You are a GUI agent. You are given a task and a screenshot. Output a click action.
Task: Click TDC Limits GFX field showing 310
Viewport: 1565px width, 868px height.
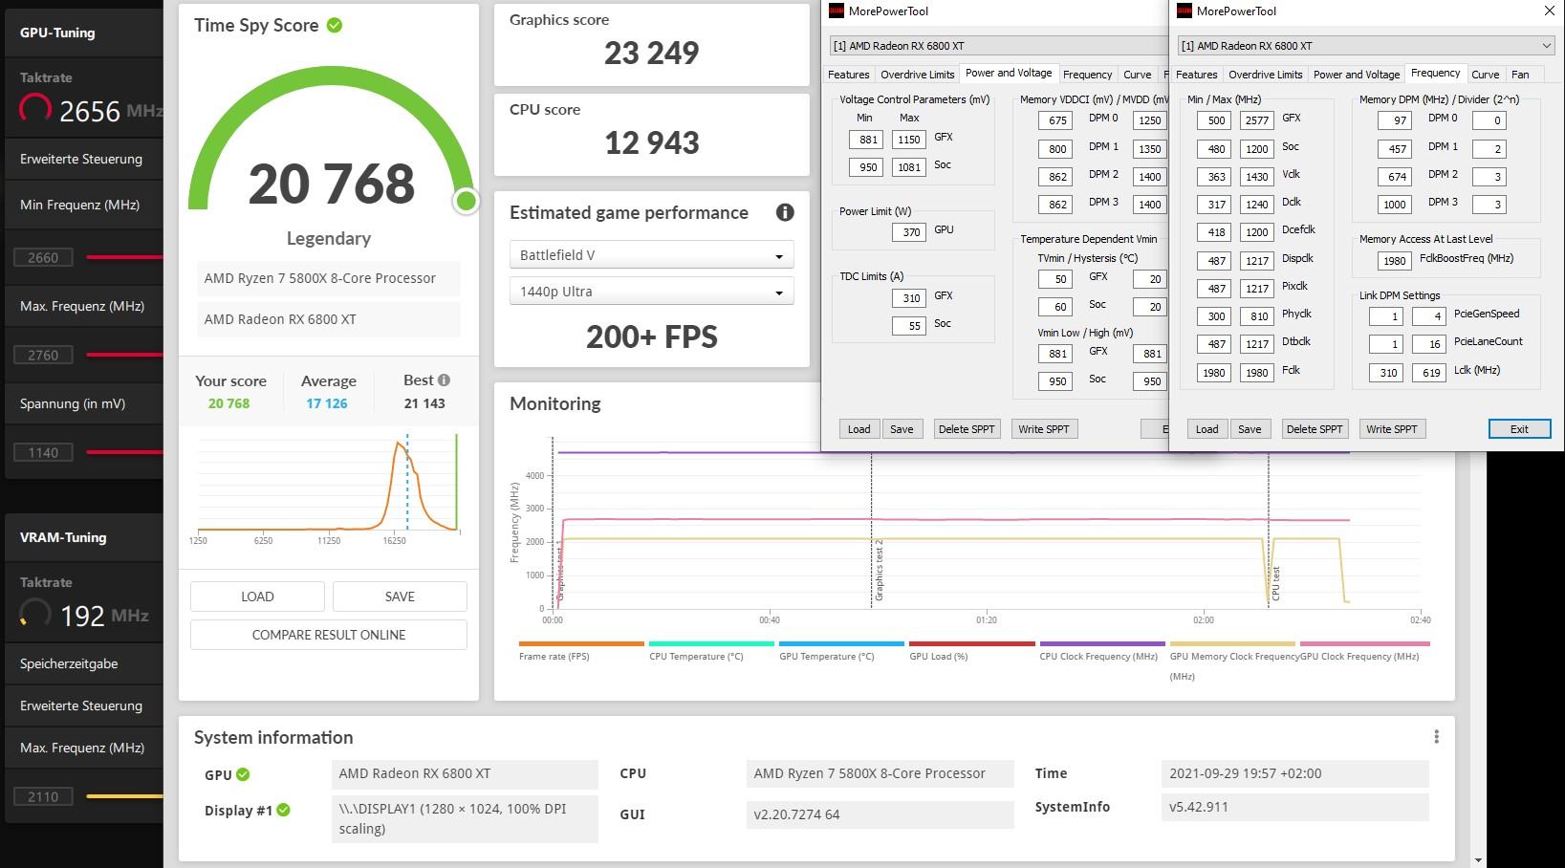(909, 297)
